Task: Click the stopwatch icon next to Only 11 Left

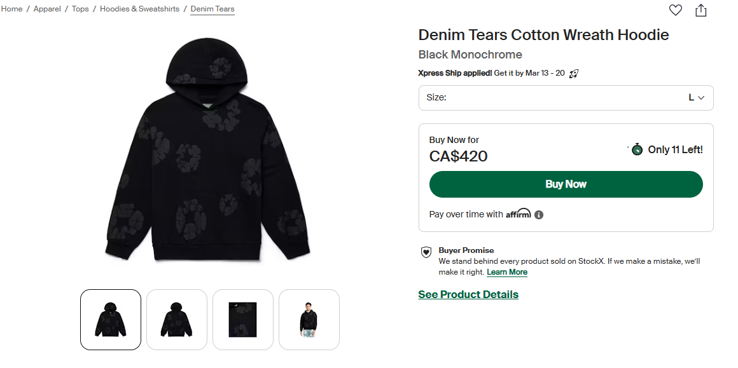Action: coord(637,149)
